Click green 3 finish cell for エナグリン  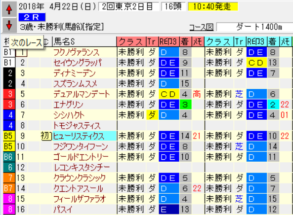[x=185, y=105]
